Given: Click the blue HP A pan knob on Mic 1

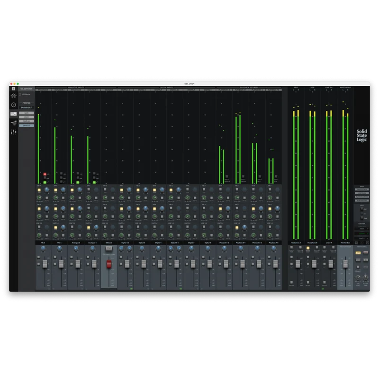Looking at the screenshot, I should tap(47, 190).
